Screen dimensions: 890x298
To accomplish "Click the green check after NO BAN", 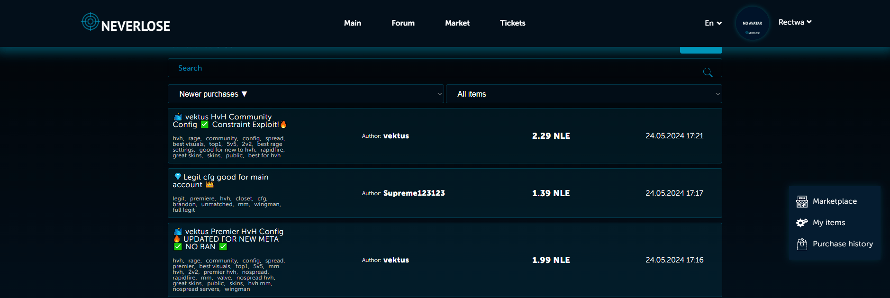I will pyautogui.click(x=223, y=247).
